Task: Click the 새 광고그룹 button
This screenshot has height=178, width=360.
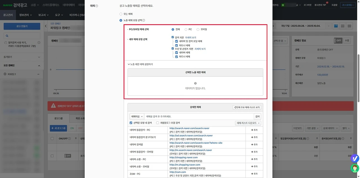Action: coord(58,128)
